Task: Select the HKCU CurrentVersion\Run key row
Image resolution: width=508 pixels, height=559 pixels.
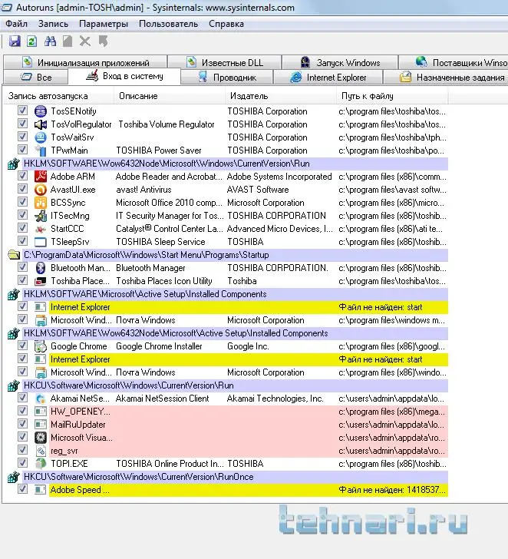Action: tap(235, 385)
